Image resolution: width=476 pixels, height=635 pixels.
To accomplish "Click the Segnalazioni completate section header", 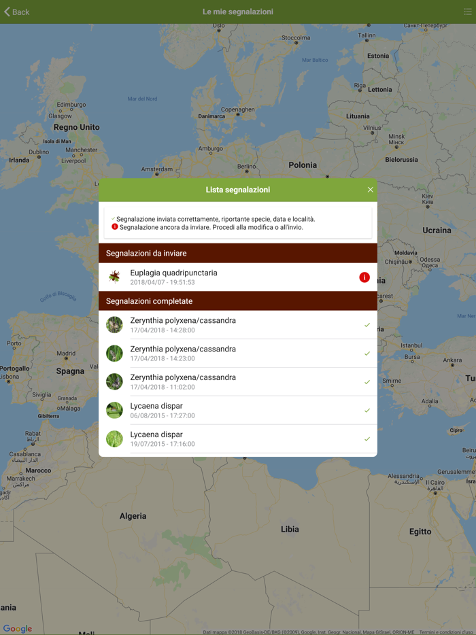I will pos(238,301).
